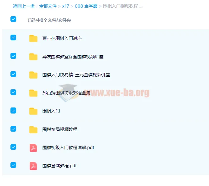Open 围棋初级入门教程详解.pdf file name
Screen dimensions: 209x186
coord(68,148)
